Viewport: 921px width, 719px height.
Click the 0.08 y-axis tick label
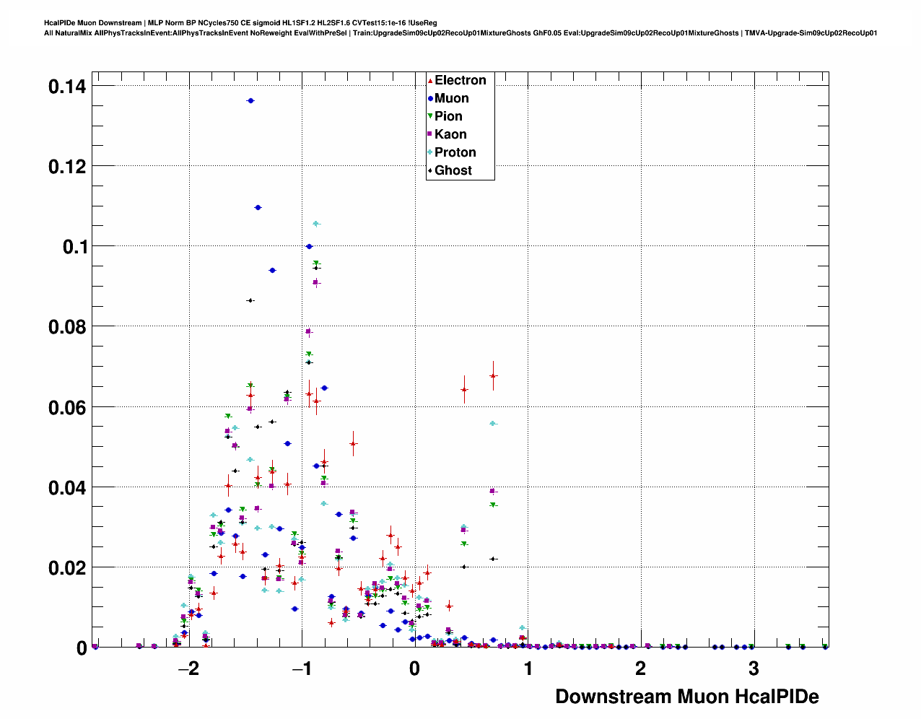click(66, 327)
